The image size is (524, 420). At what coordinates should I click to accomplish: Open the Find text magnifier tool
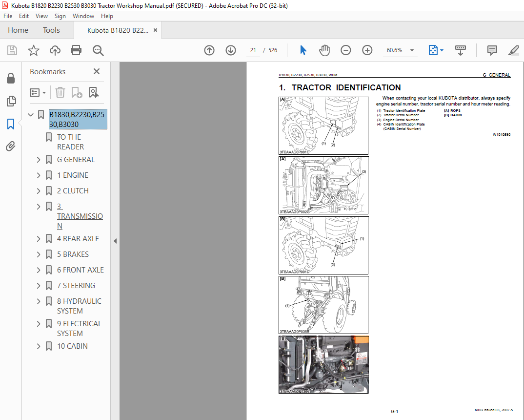point(98,50)
